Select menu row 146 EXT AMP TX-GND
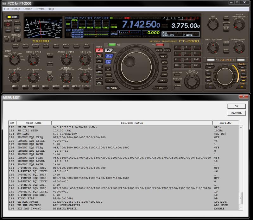 click(x=124, y=208)
